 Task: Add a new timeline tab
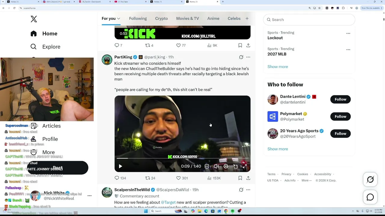click(247, 19)
